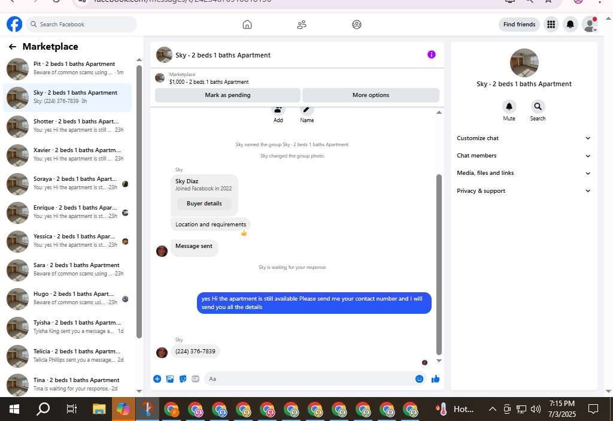
Task: Click Sky's avatar beside phone number message
Action: [162, 353]
